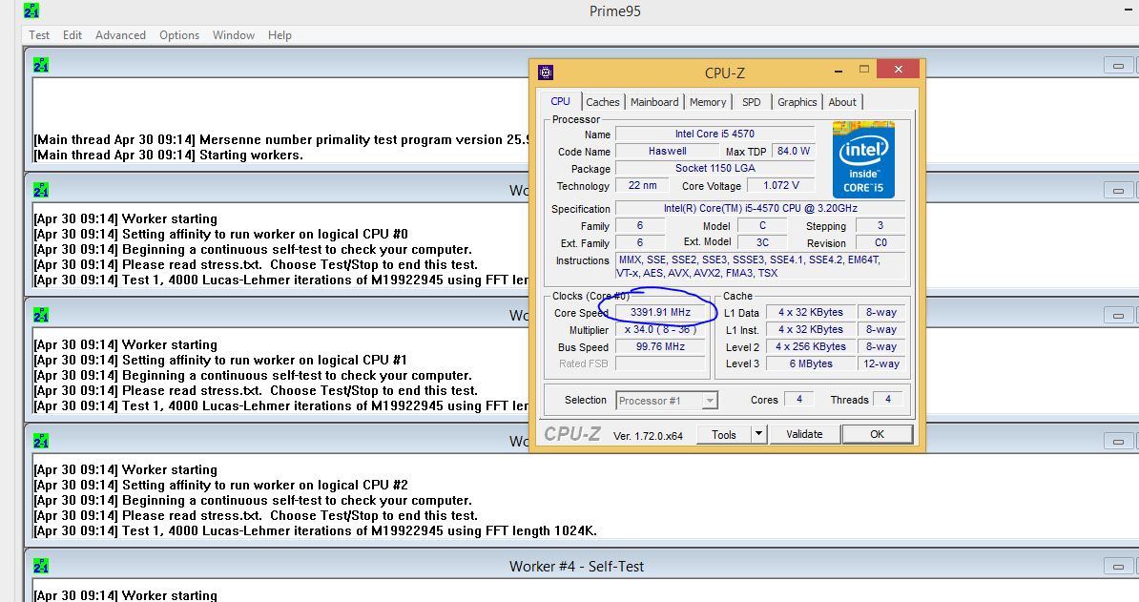Click the Worker #4 Self-Test window icon
Image resolution: width=1139 pixels, height=602 pixels.
[41, 566]
